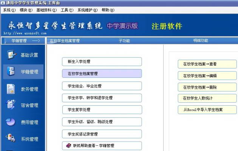Screen dimensions: 238x151
Task: Click 在校学生档案→删除
Action: click(207, 87)
